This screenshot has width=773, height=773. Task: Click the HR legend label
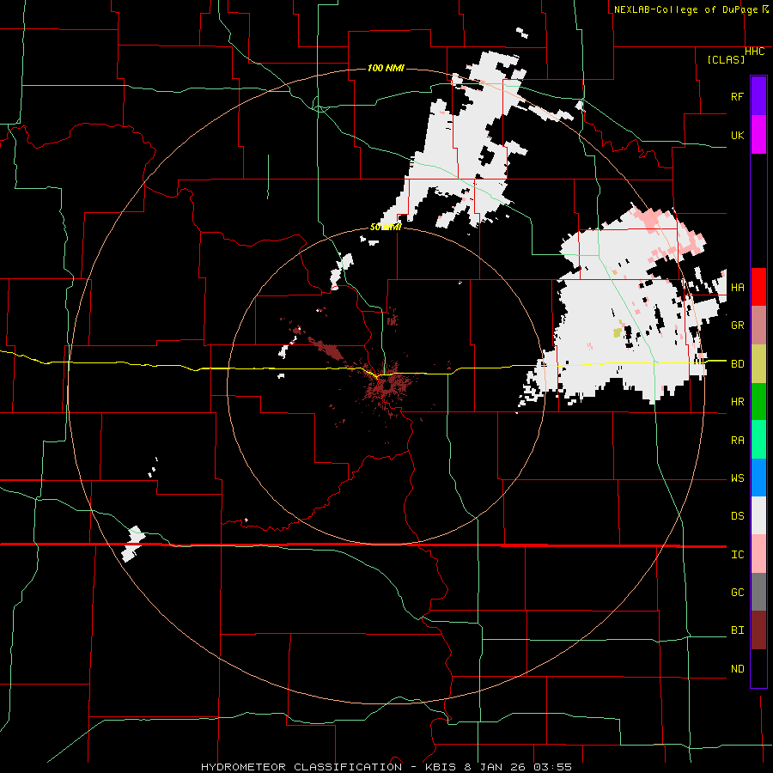point(737,402)
